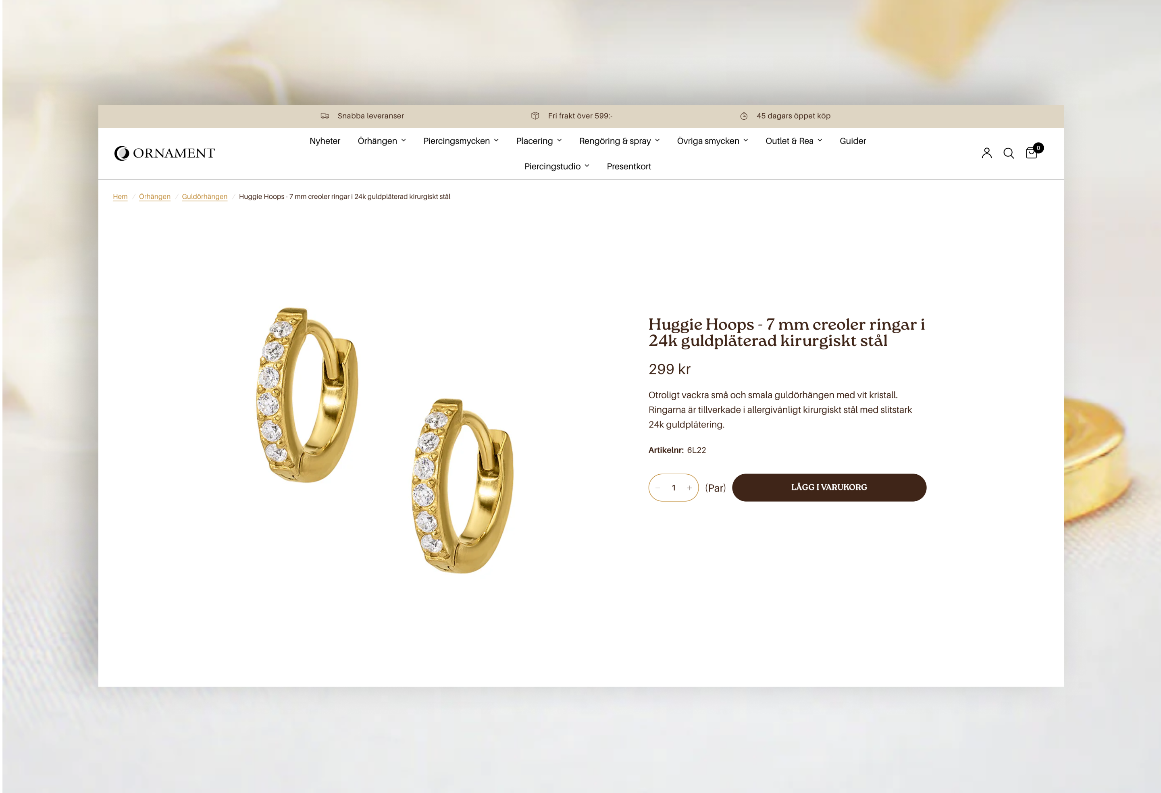Click the huggie hoops product image

[385, 440]
